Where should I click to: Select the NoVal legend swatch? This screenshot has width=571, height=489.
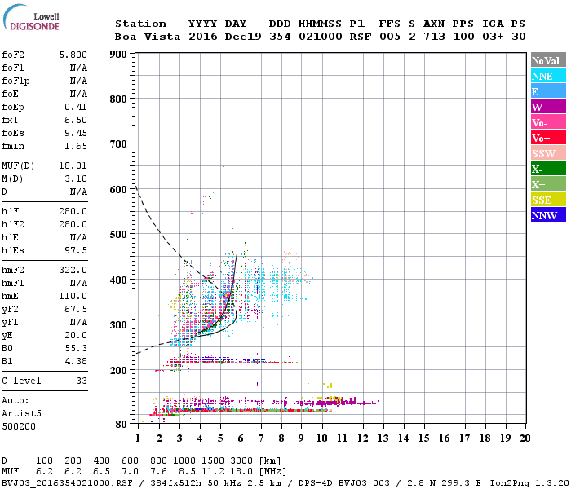[548, 60]
